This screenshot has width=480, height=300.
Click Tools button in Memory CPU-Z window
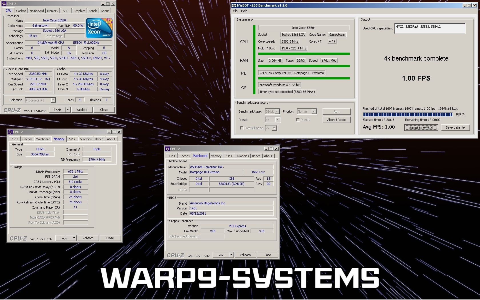click(64, 238)
